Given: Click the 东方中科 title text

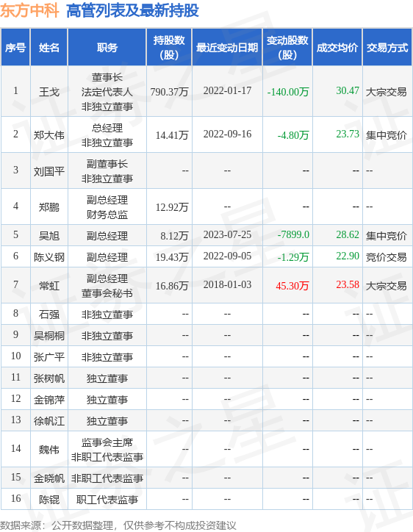Looking at the screenshot, I should click(x=29, y=10).
